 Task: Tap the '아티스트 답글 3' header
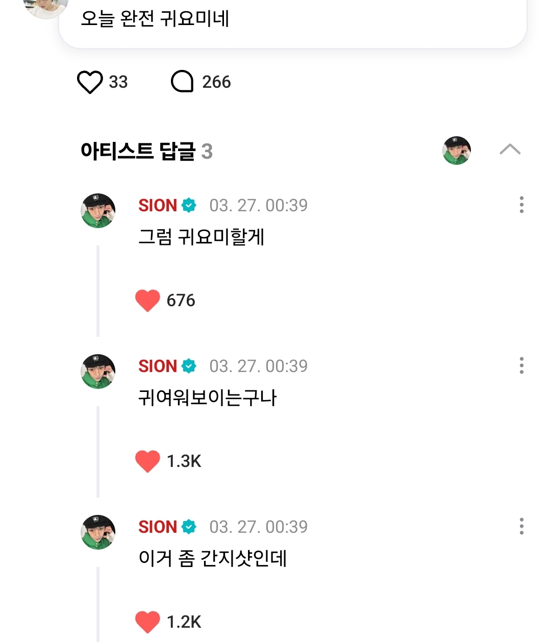point(146,151)
